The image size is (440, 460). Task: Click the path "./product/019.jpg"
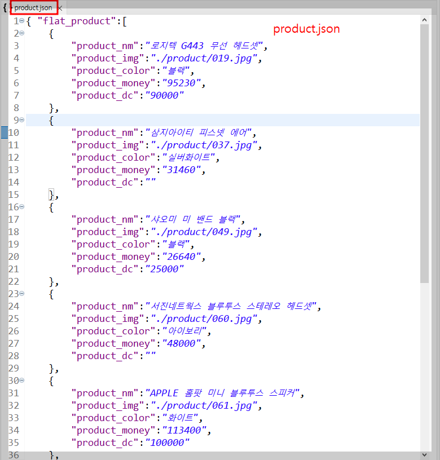(x=204, y=58)
